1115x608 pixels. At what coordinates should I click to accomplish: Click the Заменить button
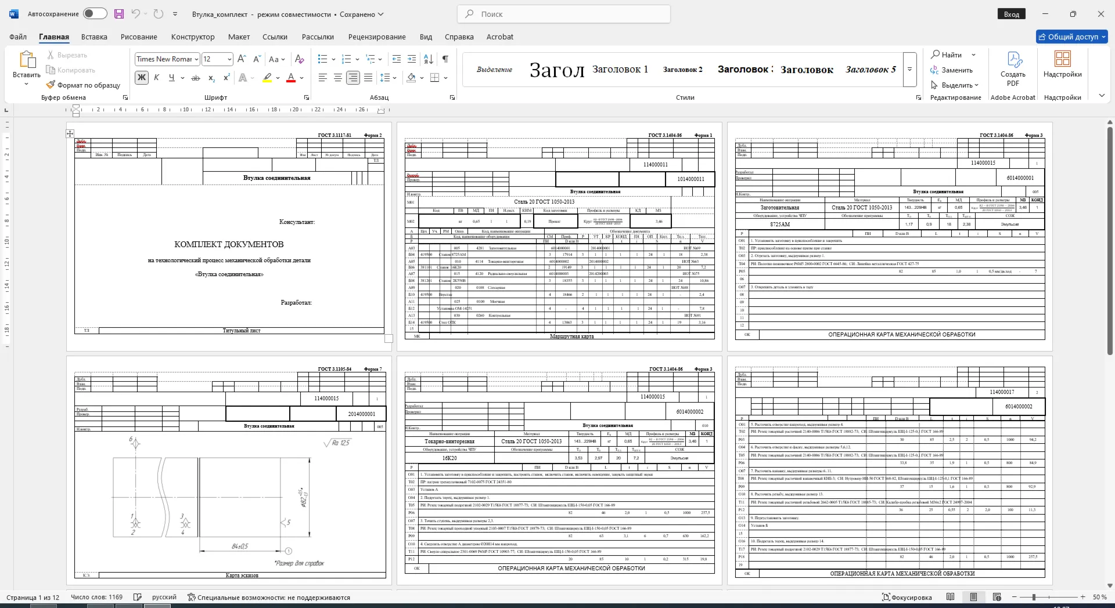(x=951, y=70)
